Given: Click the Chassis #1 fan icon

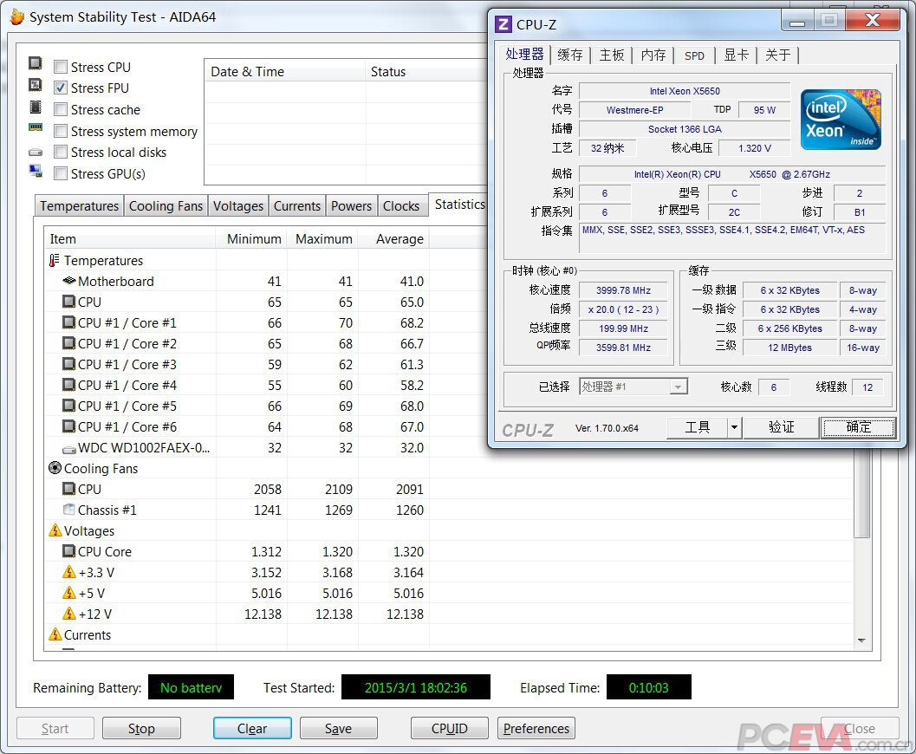Looking at the screenshot, I should 69,510.
